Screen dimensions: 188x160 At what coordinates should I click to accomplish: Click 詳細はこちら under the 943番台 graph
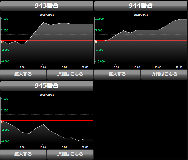[x=70, y=75]
